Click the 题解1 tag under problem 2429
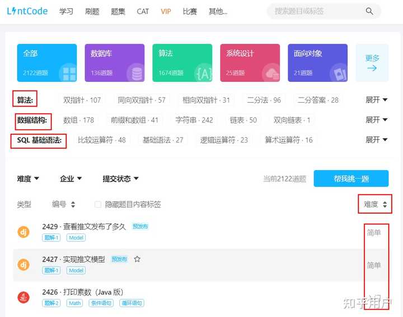The image size is (403, 317). point(51,238)
